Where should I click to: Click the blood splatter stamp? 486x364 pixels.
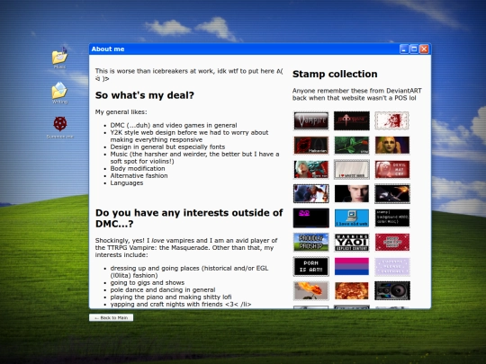click(392, 120)
